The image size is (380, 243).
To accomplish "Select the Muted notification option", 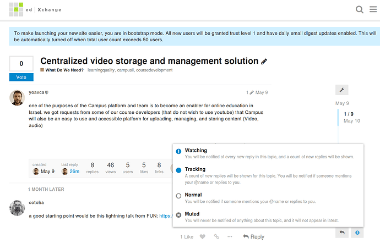I will 192,214.
